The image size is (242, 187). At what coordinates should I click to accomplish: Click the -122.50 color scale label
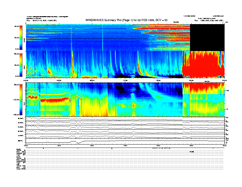tap(16, 100)
